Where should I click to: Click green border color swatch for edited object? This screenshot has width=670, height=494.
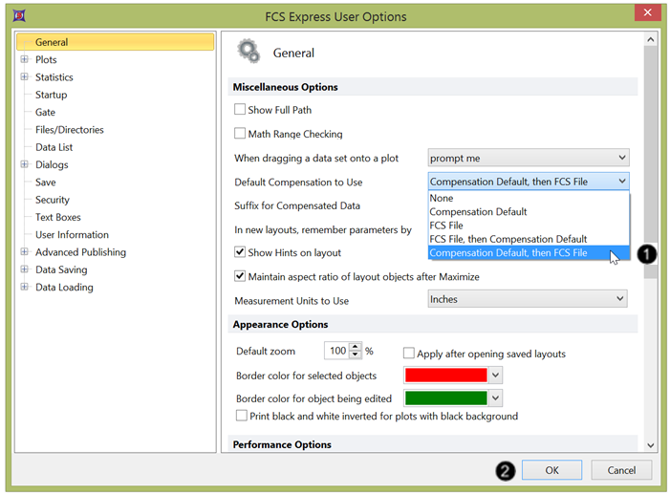445,398
